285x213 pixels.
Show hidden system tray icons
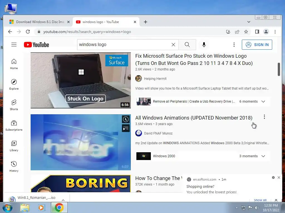(x=237, y=208)
